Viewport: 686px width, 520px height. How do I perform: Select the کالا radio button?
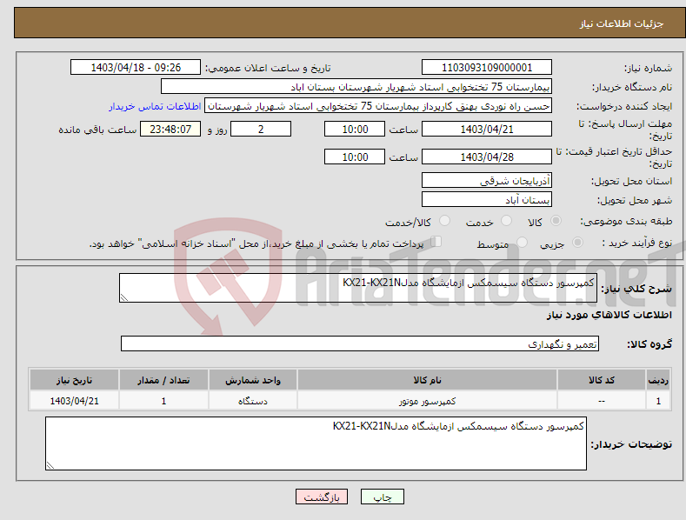tap(556, 221)
